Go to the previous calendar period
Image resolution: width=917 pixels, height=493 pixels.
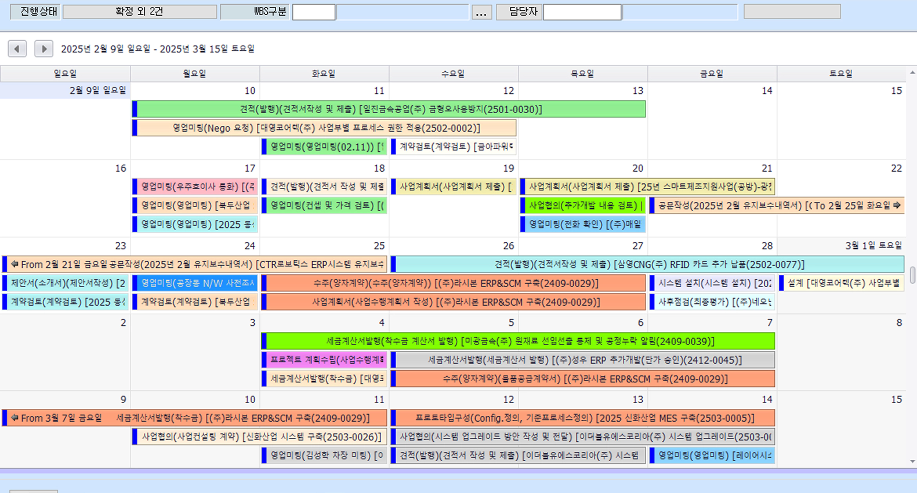pyautogui.click(x=17, y=49)
